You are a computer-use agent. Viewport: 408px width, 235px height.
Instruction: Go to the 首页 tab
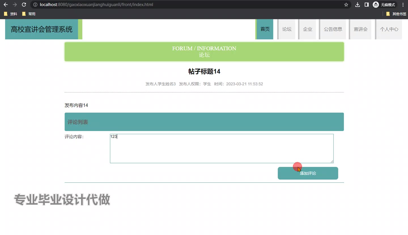pos(265,29)
